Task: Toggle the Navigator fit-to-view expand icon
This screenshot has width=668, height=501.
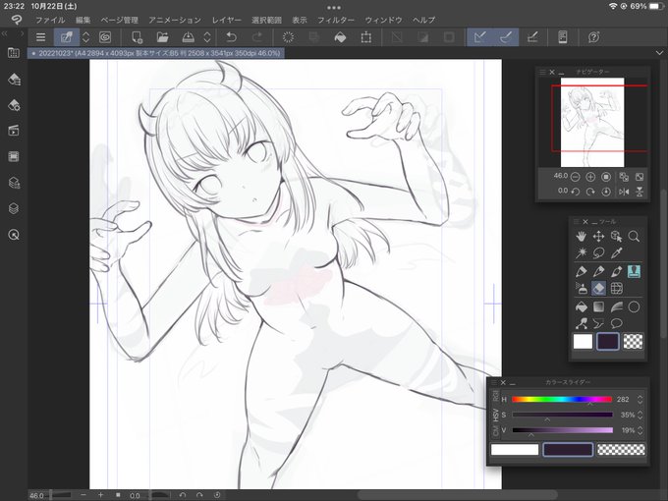Action: pyautogui.click(x=640, y=177)
